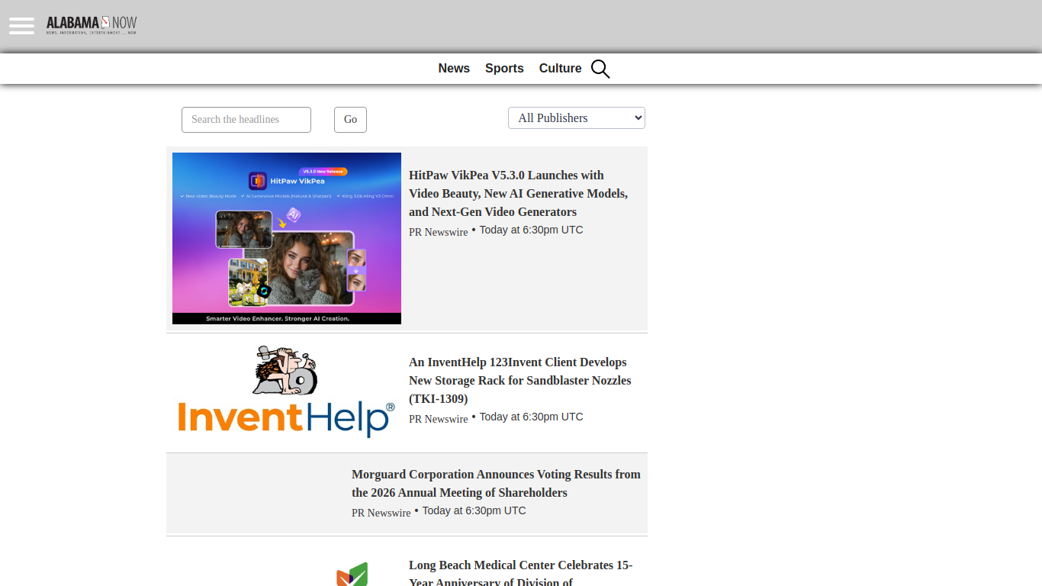The width and height of the screenshot is (1042, 586).
Task: Open InventHelp 123Invent Client storage rack headline
Action: [520, 381]
